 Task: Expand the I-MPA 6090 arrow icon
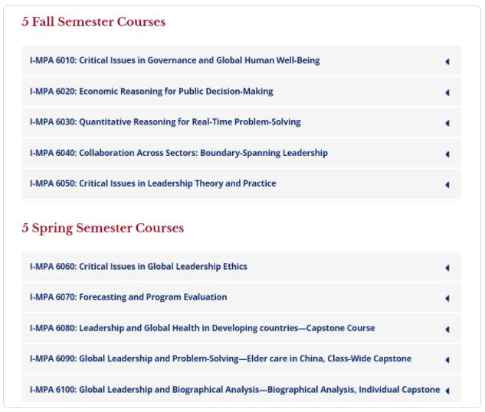[447, 360]
